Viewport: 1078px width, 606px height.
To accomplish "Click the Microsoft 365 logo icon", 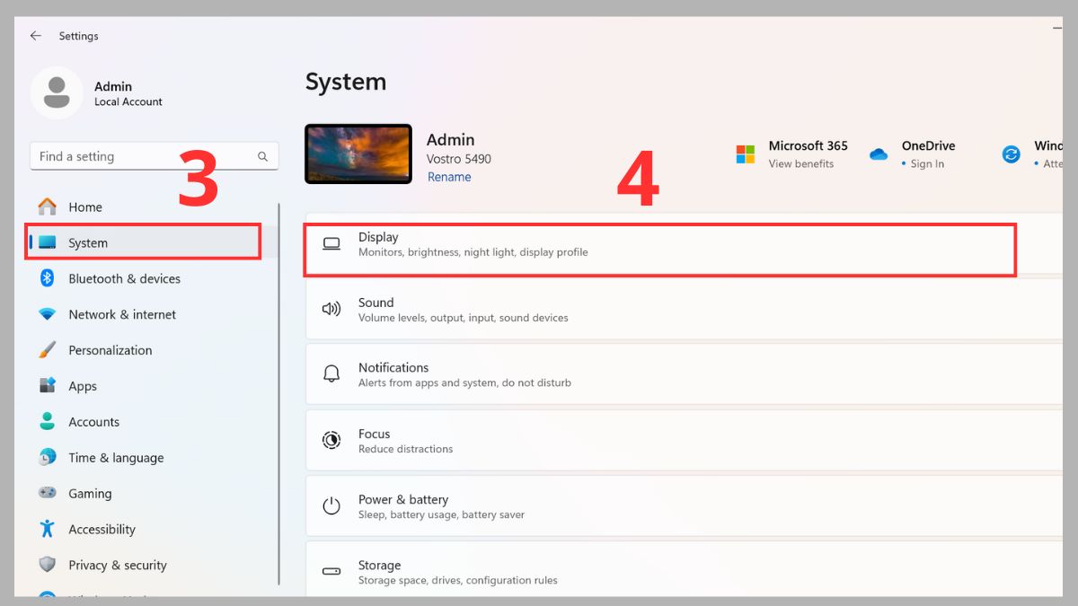I will tap(746, 154).
